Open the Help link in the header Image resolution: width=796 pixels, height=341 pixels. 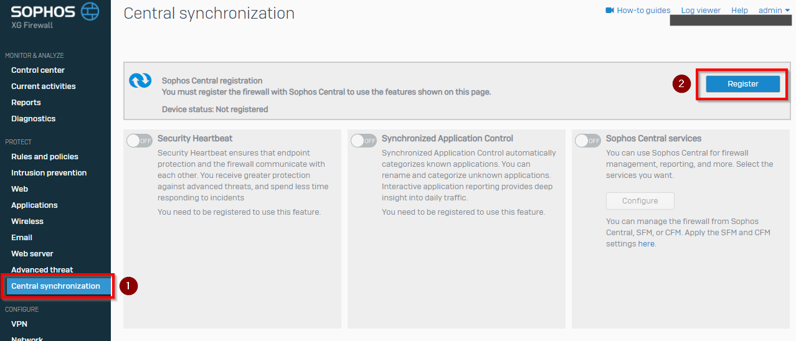click(x=739, y=11)
